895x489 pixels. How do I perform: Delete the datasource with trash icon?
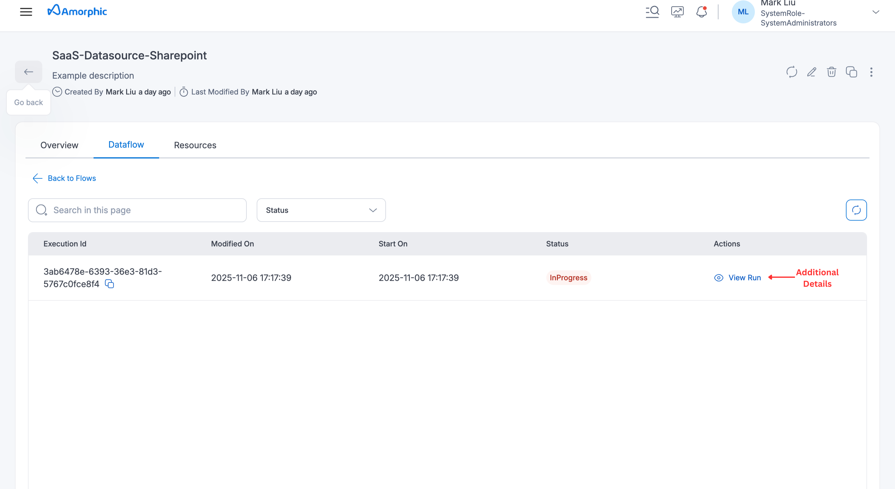831,72
